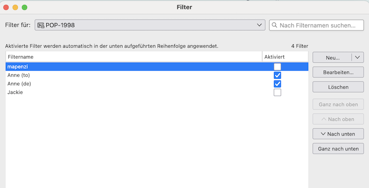Enable the mapenzi filter checkbox

click(277, 67)
